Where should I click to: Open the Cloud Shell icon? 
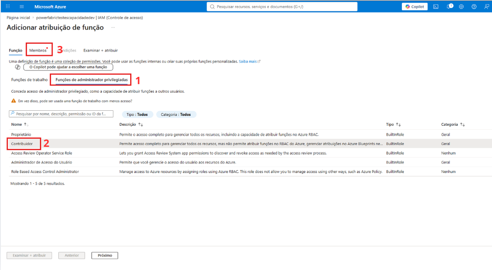pos(436,6)
